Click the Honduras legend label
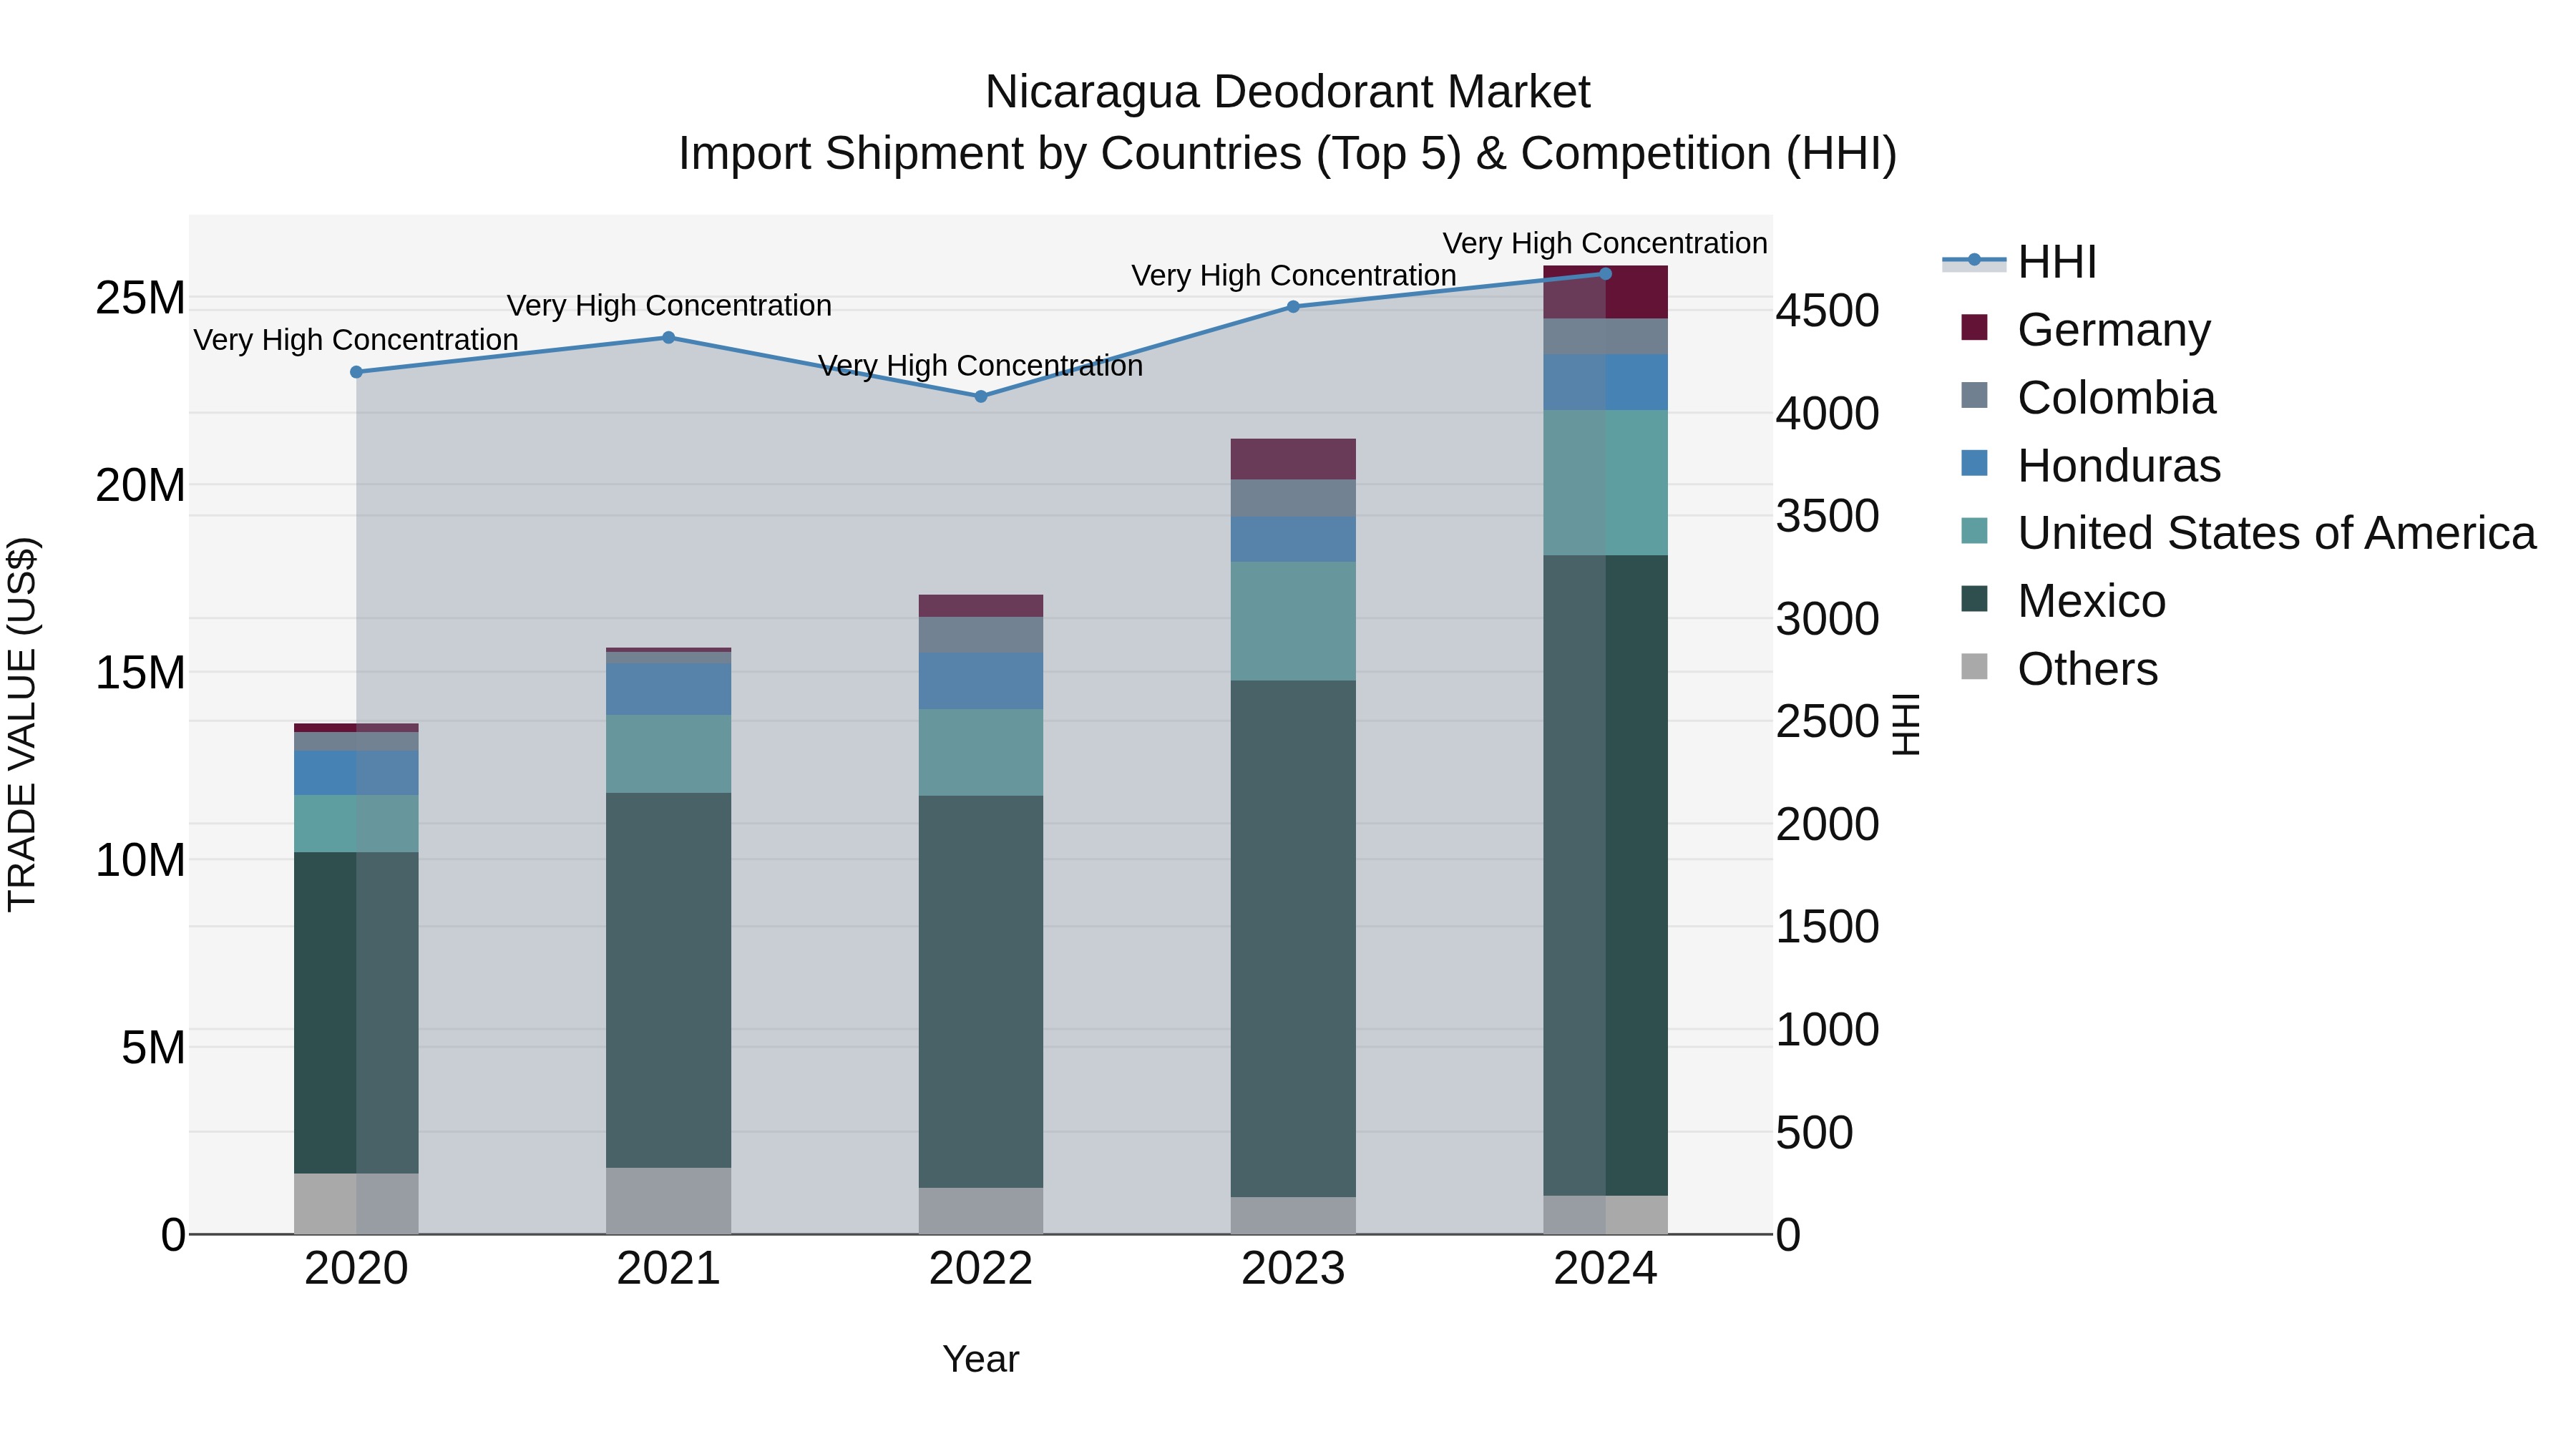The height and width of the screenshot is (1449, 2576). (2119, 466)
